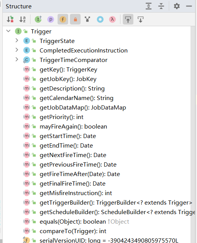197x243 pixels.
Task: Expand the TriggerState enum node
Action: (x=17, y=41)
